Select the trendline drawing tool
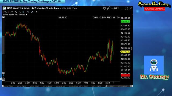This screenshot has width=172, height=96. (28, 12)
